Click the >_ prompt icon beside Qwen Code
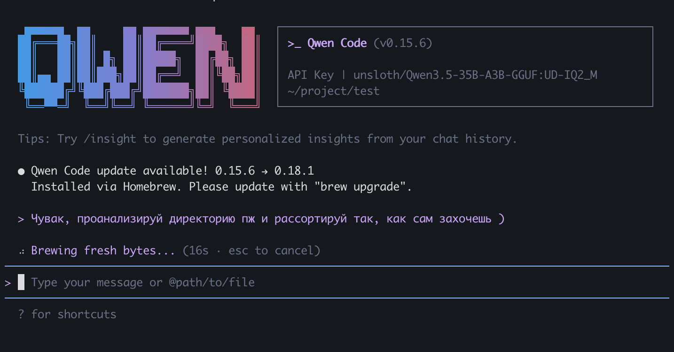Image resolution: width=674 pixels, height=352 pixels. coord(294,44)
